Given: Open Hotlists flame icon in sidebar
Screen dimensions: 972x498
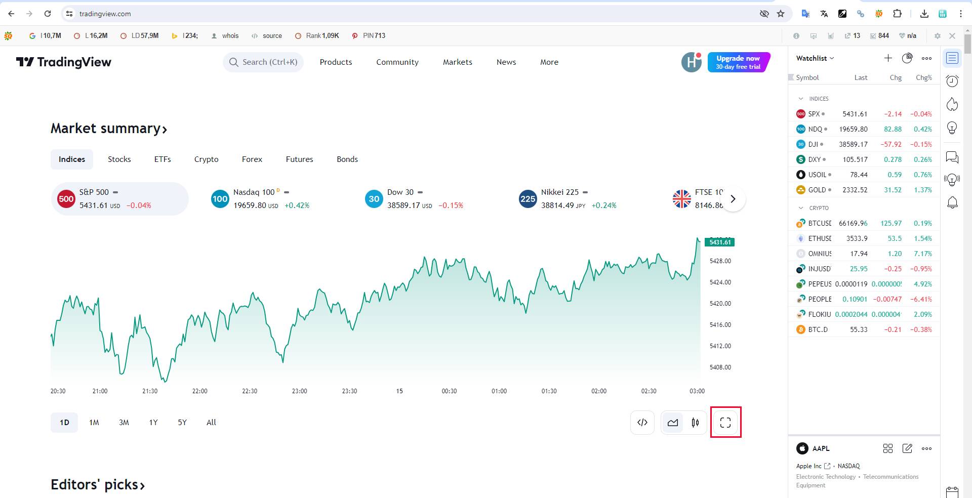Looking at the screenshot, I should tap(952, 104).
